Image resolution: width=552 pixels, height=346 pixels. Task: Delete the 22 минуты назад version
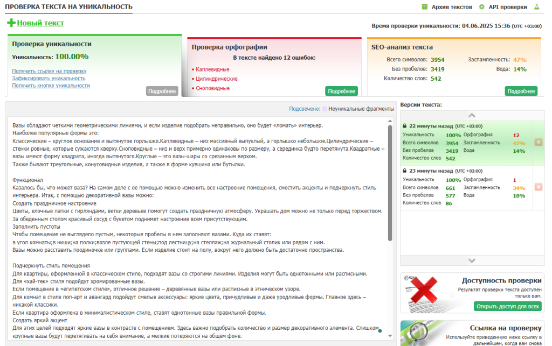(x=539, y=142)
